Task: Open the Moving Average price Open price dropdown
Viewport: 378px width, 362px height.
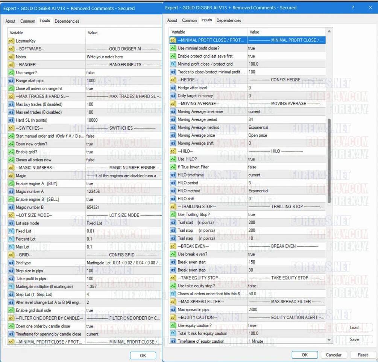Action: pos(286,135)
